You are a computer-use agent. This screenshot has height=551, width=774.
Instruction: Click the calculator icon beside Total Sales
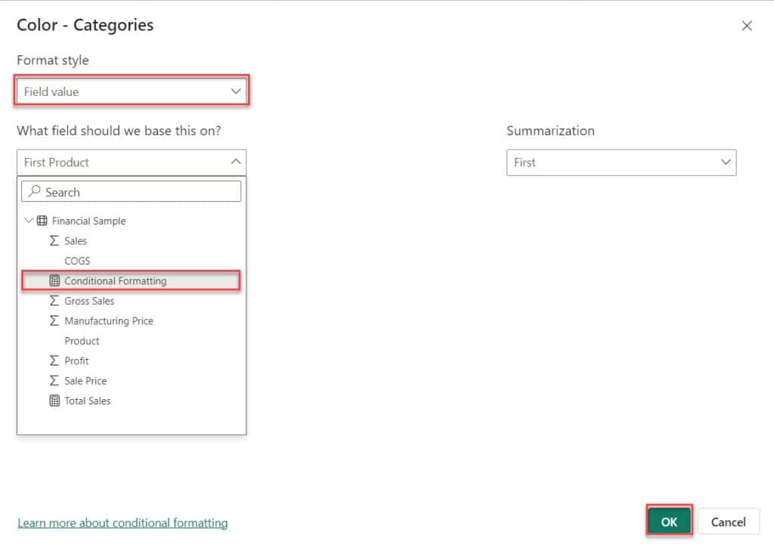tap(54, 401)
